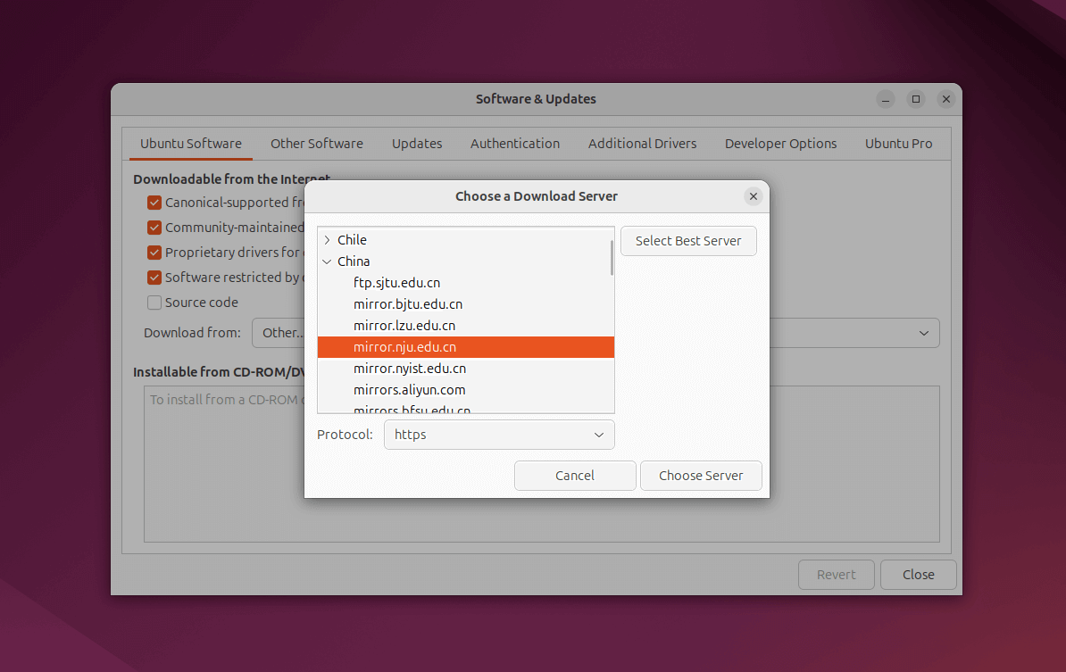
Task: Confirm with Choose Server button
Action: tap(700, 476)
